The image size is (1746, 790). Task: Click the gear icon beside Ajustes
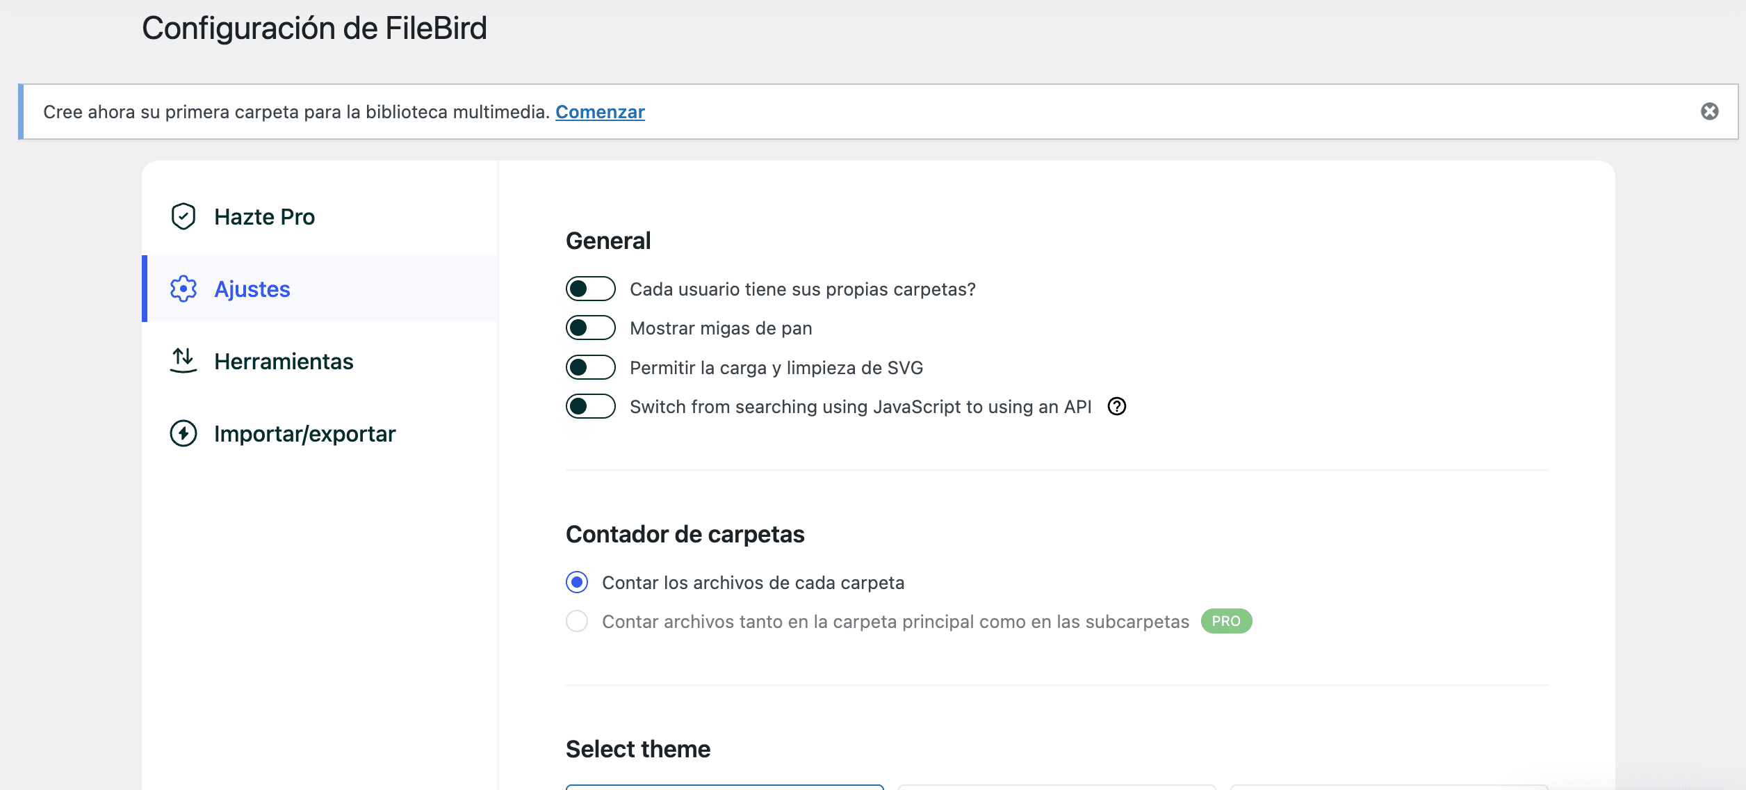183,289
